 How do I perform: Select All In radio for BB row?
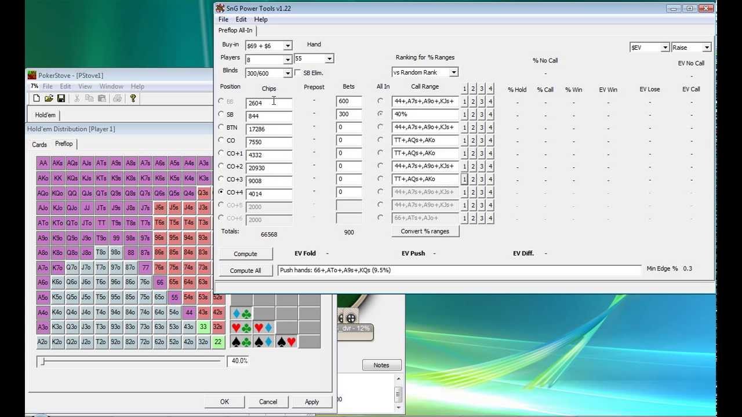click(x=380, y=101)
